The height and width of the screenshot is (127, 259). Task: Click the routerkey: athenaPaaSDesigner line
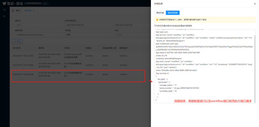(x=169, y=58)
